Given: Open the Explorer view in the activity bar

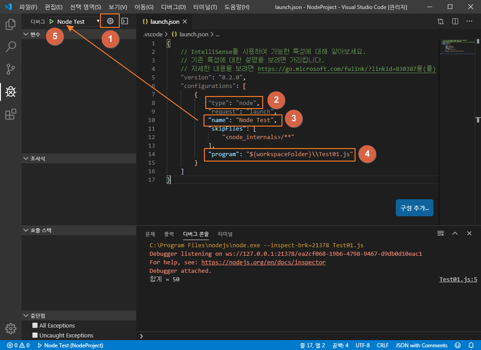Looking at the screenshot, I should [11, 24].
